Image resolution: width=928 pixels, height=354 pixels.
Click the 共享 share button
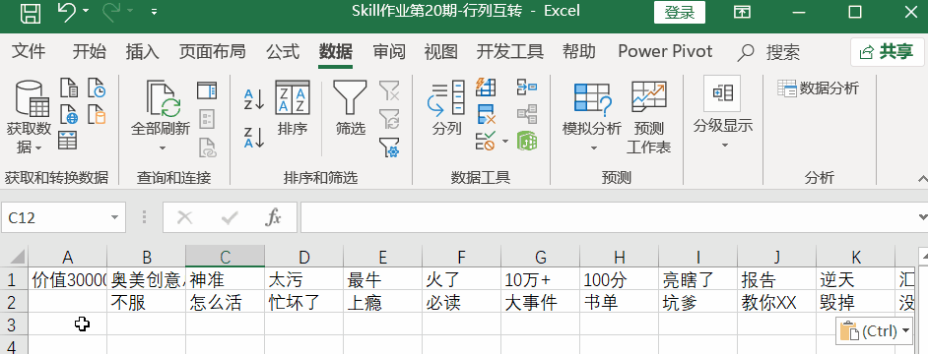(888, 52)
